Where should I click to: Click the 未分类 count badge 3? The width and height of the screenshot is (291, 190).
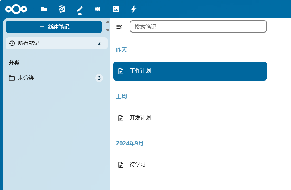click(99, 78)
